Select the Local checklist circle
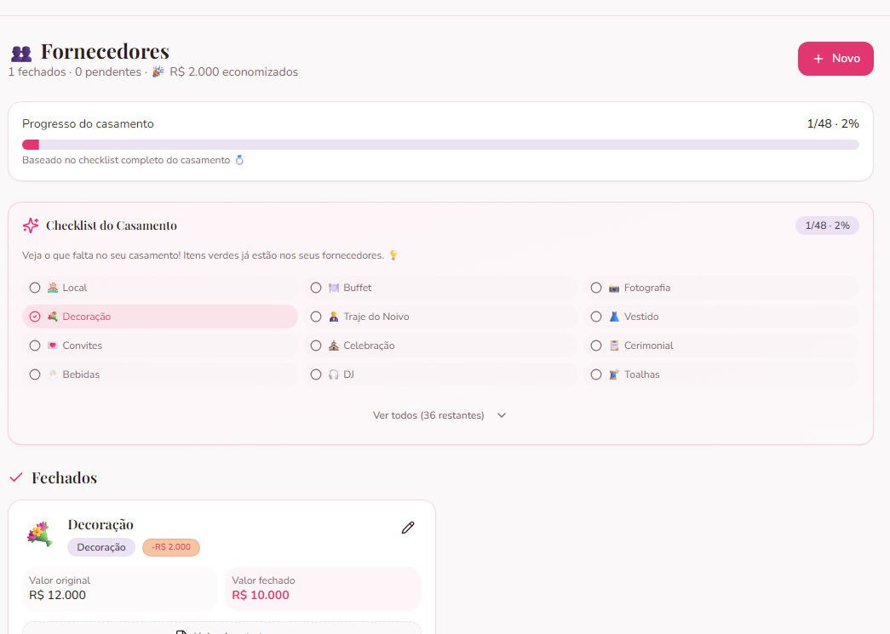 [x=35, y=288]
